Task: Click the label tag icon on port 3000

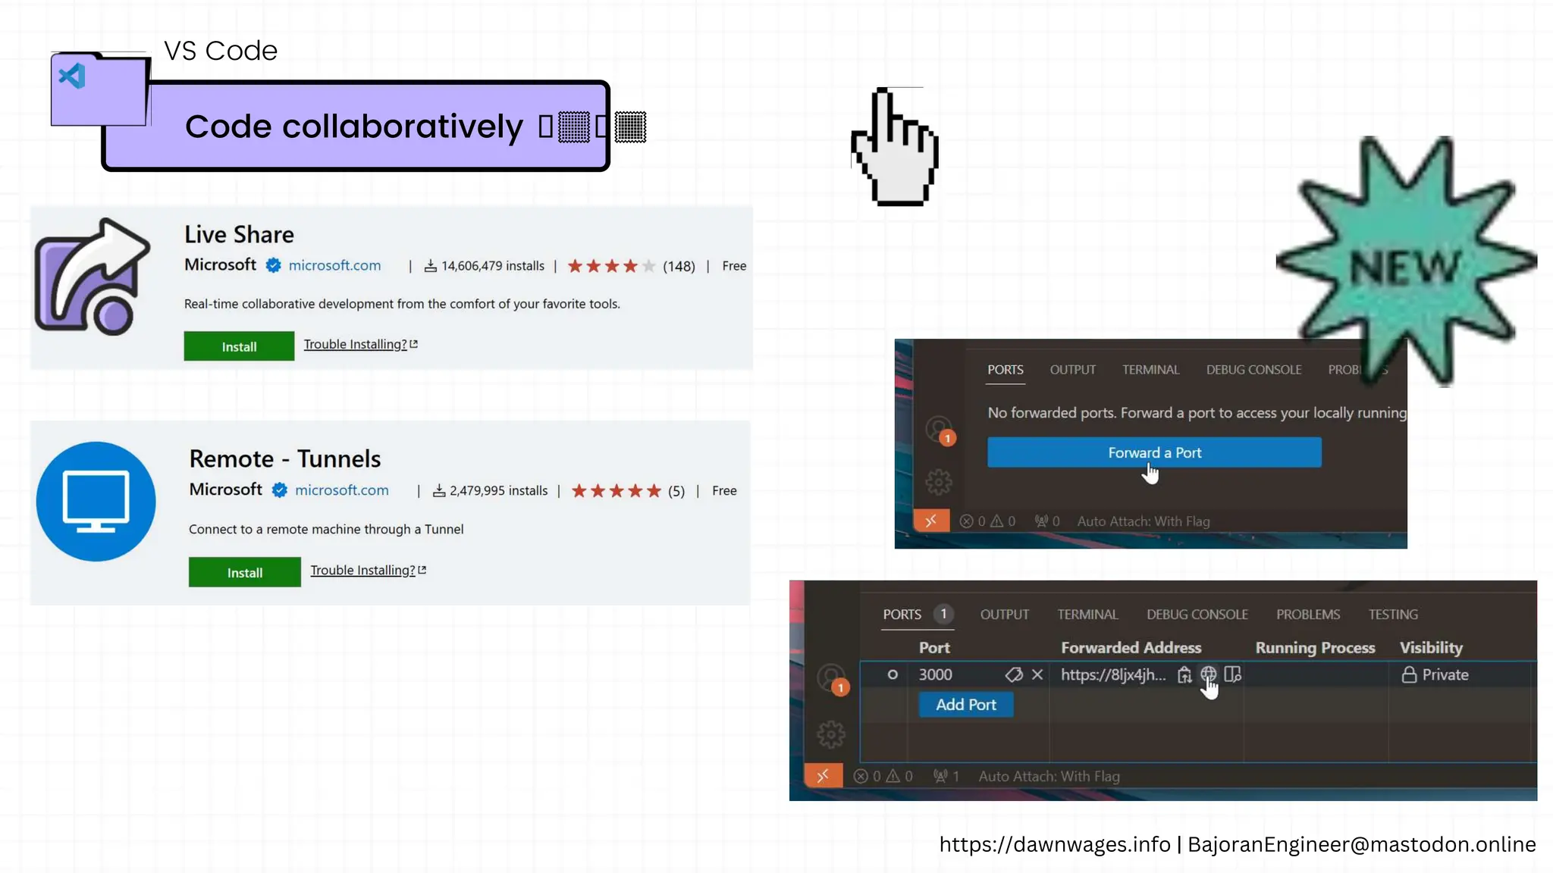Action: [1014, 674]
